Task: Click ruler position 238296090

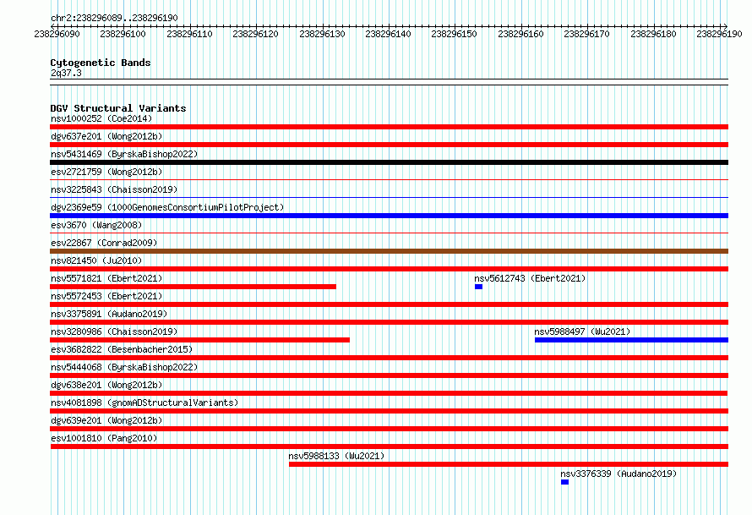Action: (x=57, y=34)
